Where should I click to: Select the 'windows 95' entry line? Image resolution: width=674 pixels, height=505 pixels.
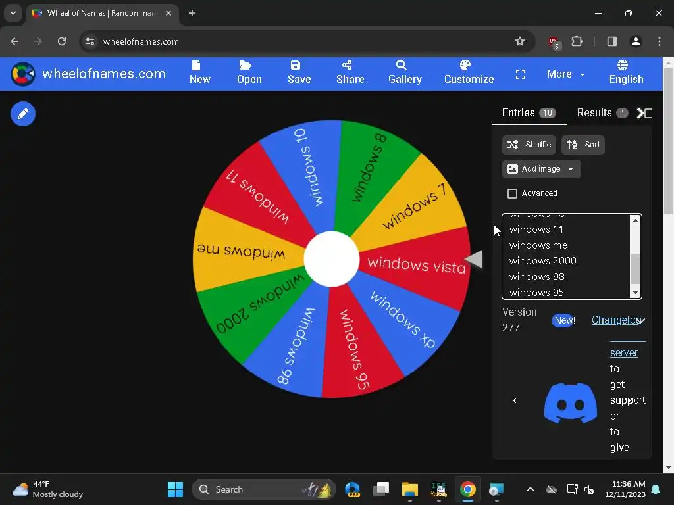[x=536, y=293]
